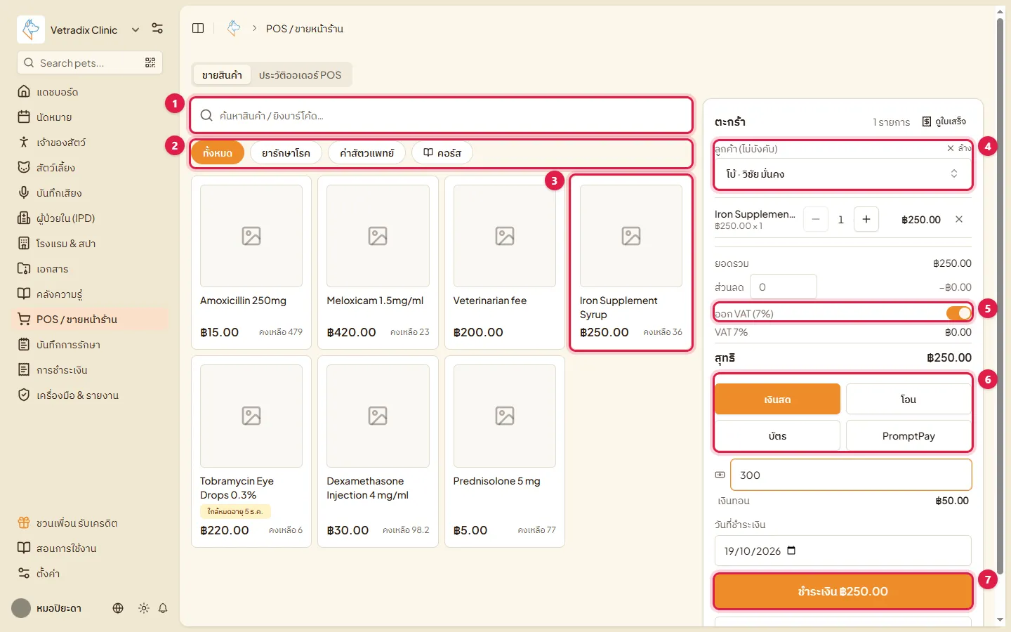Select เงินสด cash payment method

tap(777, 399)
